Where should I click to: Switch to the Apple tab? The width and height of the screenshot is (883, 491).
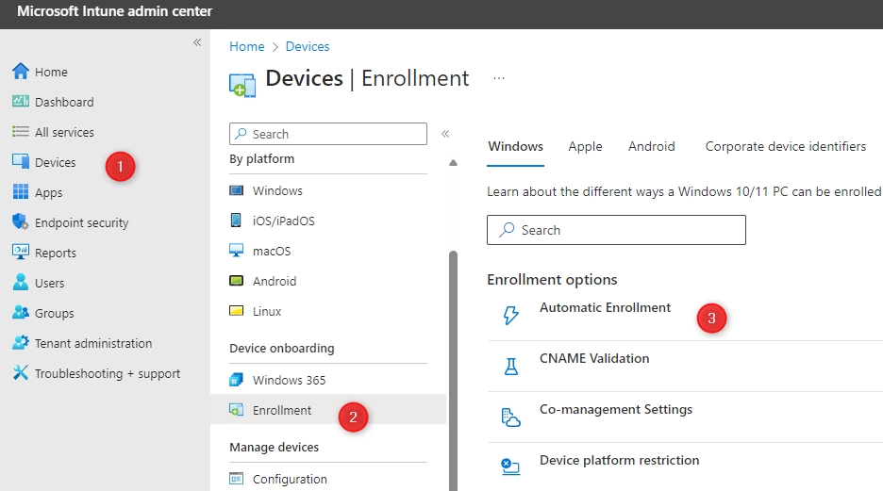tap(585, 146)
